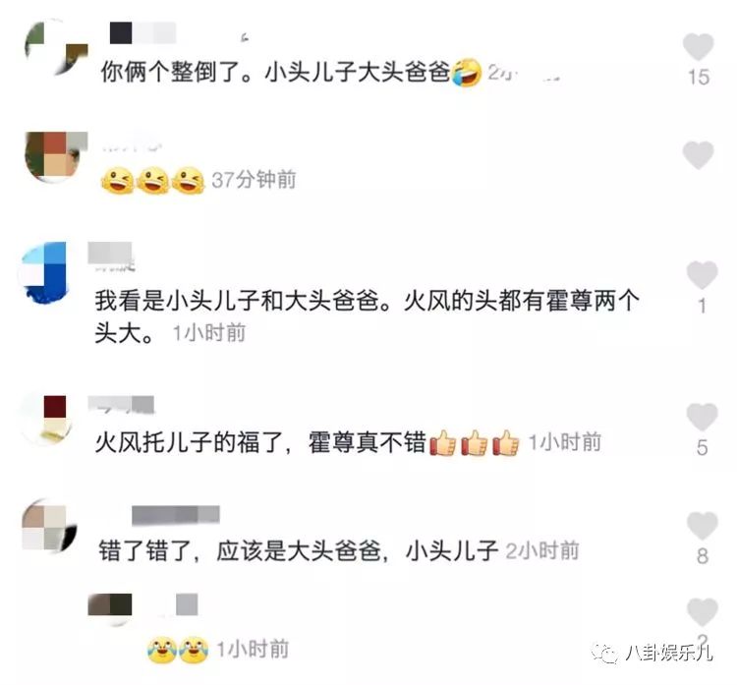Open username above 你俩个整倒了 comment
The width and height of the screenshot is (737, 685).
point(142,32)
